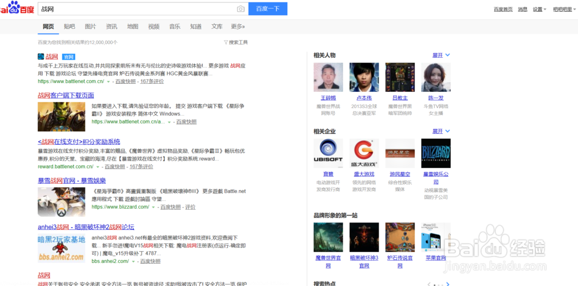Switch to the 网页 tab
Screen dimensions: 578x286
pyautogui.click(x=49, y=27)
